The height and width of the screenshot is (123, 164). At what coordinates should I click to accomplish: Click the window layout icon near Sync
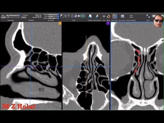point(153,16)
